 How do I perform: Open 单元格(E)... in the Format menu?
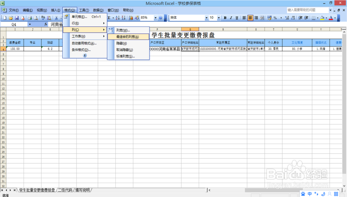pyautogui.click(x=85, y=17)
